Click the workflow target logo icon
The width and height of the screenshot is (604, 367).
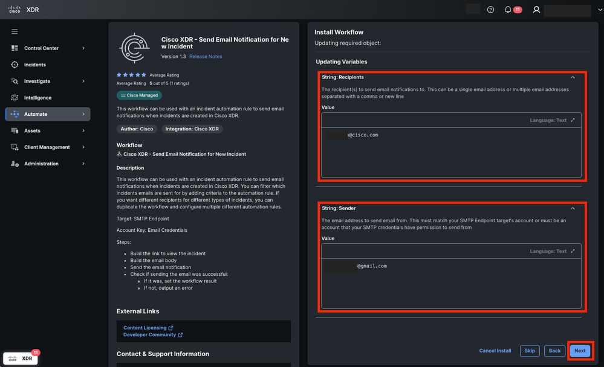[x=134, y=48]
